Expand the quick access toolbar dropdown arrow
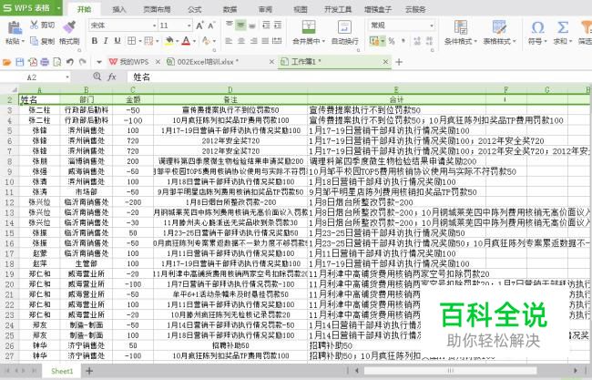 [99, 62]
